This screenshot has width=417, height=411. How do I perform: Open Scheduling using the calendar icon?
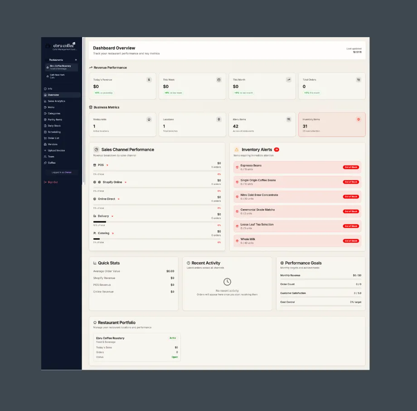[45, 132]
